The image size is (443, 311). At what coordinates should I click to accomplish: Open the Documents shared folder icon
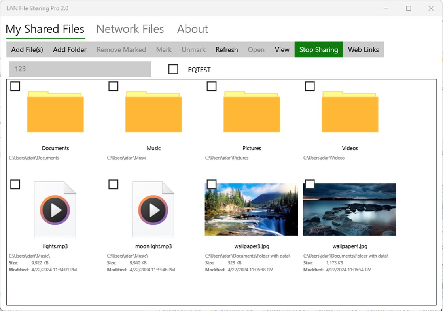coord(55,112)
